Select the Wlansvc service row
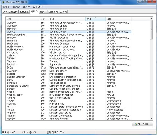The height and width of the screenshot is (135, 157). coord(68,38)
